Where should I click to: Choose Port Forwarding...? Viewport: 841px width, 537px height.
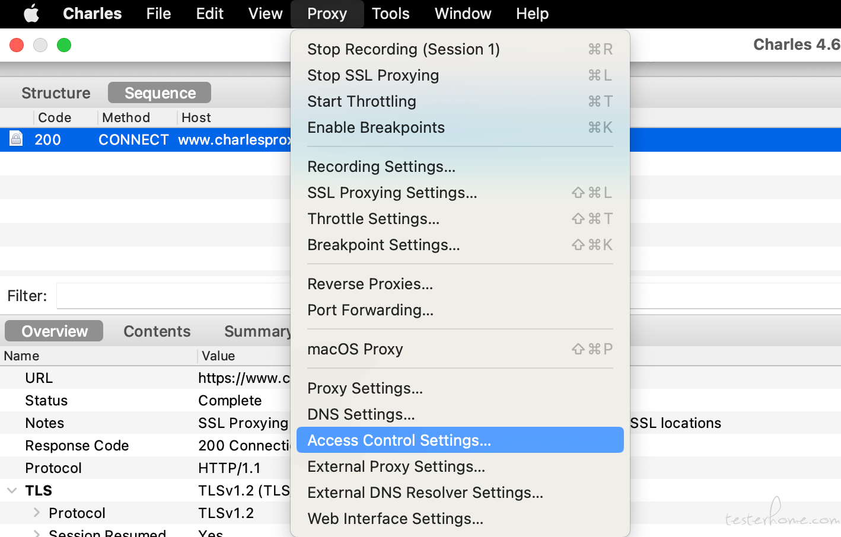click(460, 310)
